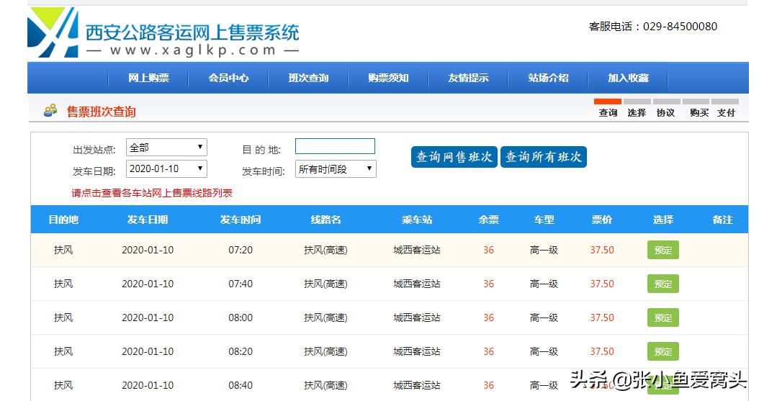The width and height of the screenshot is (759, 401).
Task: Expand the 发车日期 date dropdown
Action: point(166,169)
